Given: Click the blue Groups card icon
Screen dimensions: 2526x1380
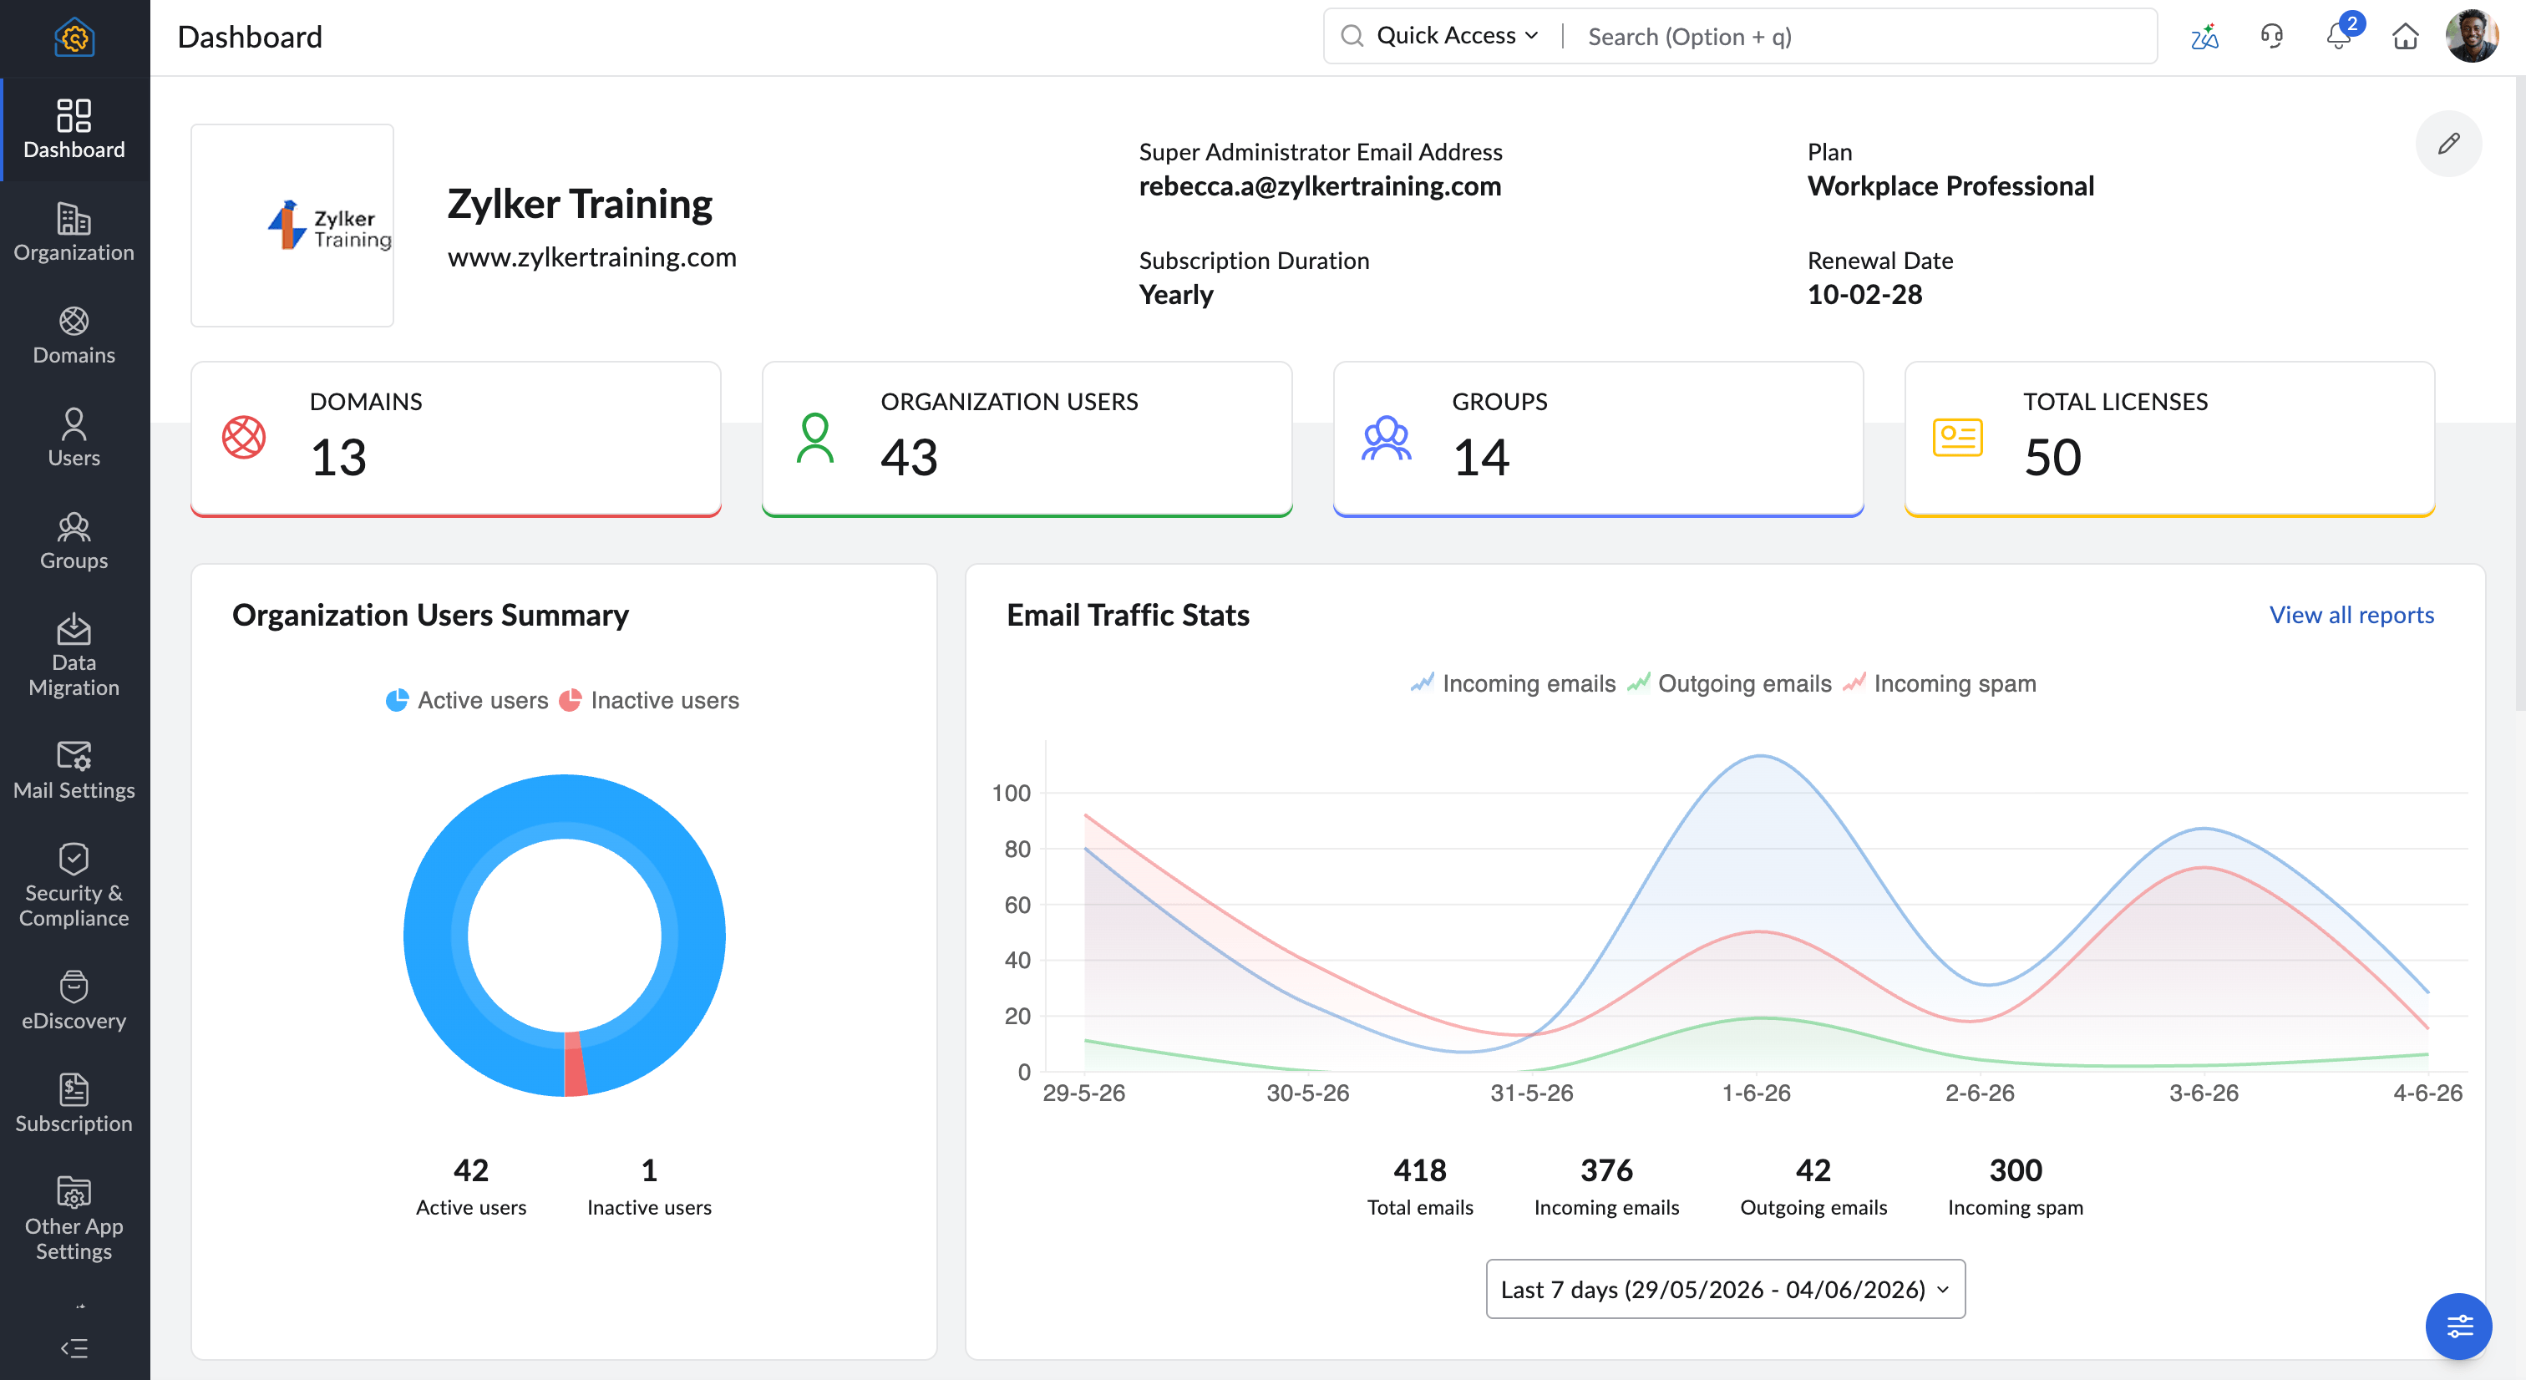Looking at the screenshot, I should [1387, 438].
